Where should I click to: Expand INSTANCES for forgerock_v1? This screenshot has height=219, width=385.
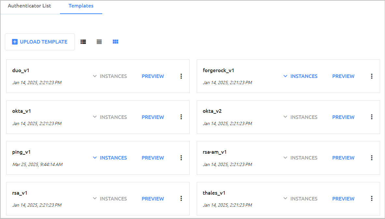click(300, 76)
